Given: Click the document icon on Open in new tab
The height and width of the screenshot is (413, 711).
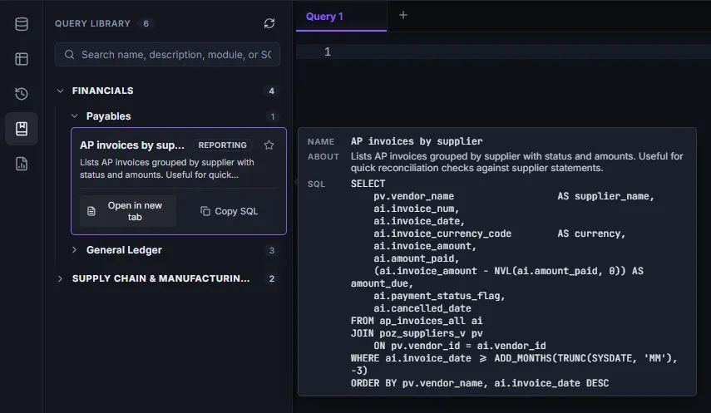Looking at the screenshot, I should [x=91, y=211].
